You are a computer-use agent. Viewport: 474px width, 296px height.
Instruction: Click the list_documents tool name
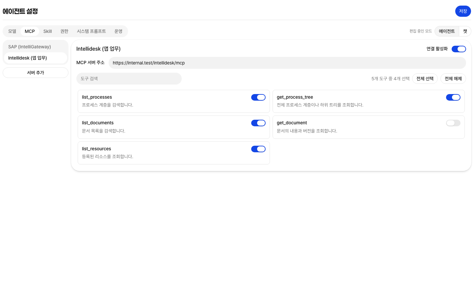(98, 123)
